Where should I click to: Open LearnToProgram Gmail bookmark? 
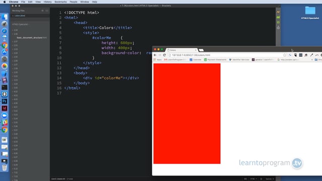175,60
